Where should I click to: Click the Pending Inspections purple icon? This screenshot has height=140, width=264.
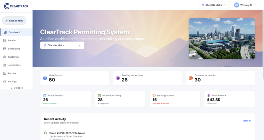click(118, 78)
